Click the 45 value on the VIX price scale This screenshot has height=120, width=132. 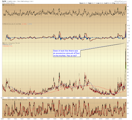pos(128,72)
